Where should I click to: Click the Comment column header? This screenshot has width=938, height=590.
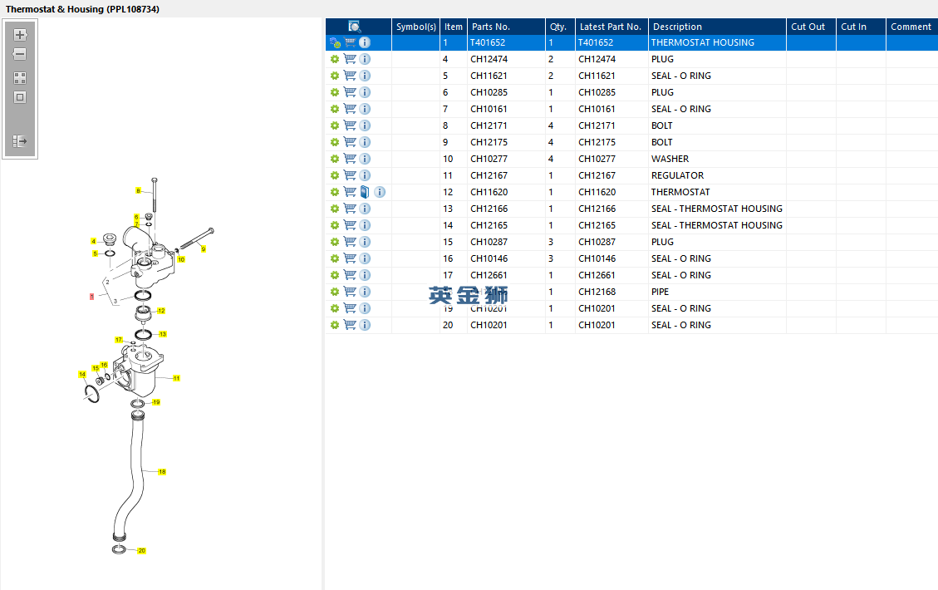911,27
